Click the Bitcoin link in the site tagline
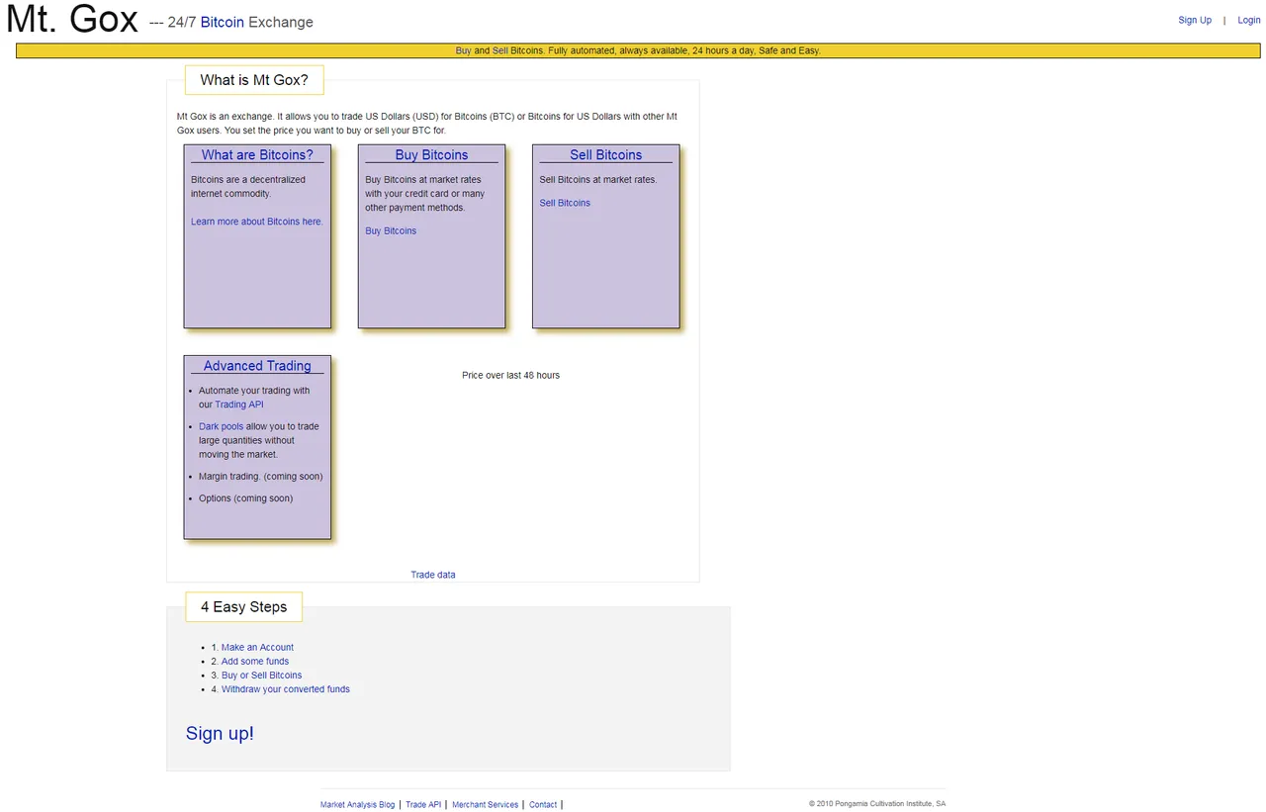The height and width of the screenshot is (812, 1266). [x=223, y=22]
